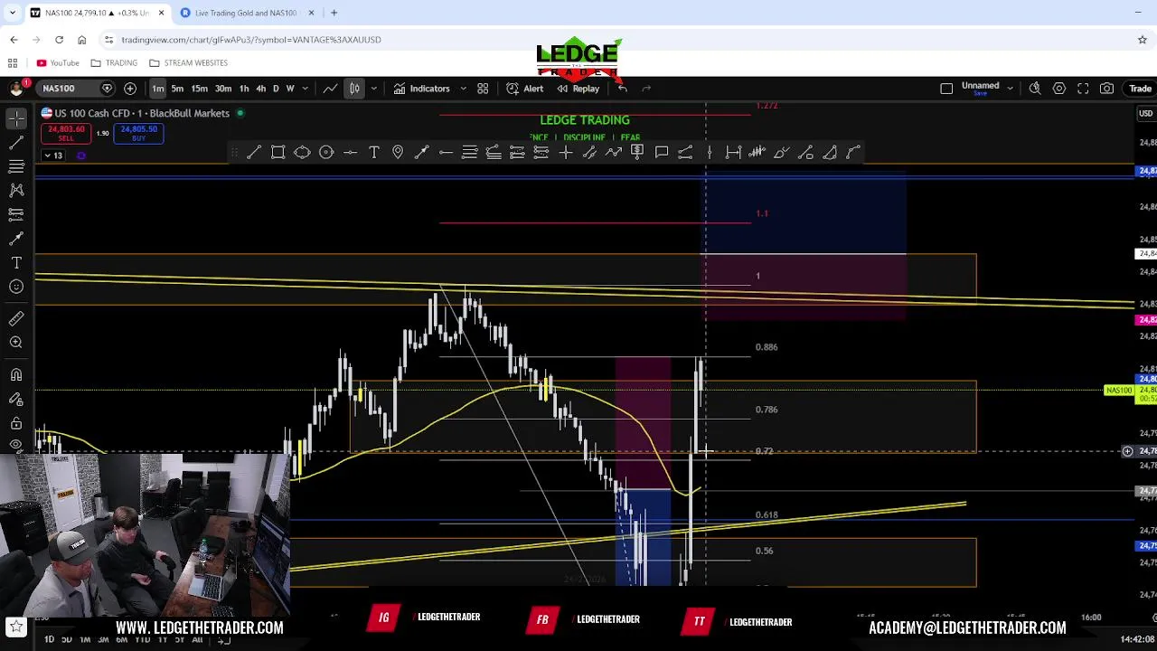1157x651 pixels.
Task: Open a new browser tab
Action: 334,13
